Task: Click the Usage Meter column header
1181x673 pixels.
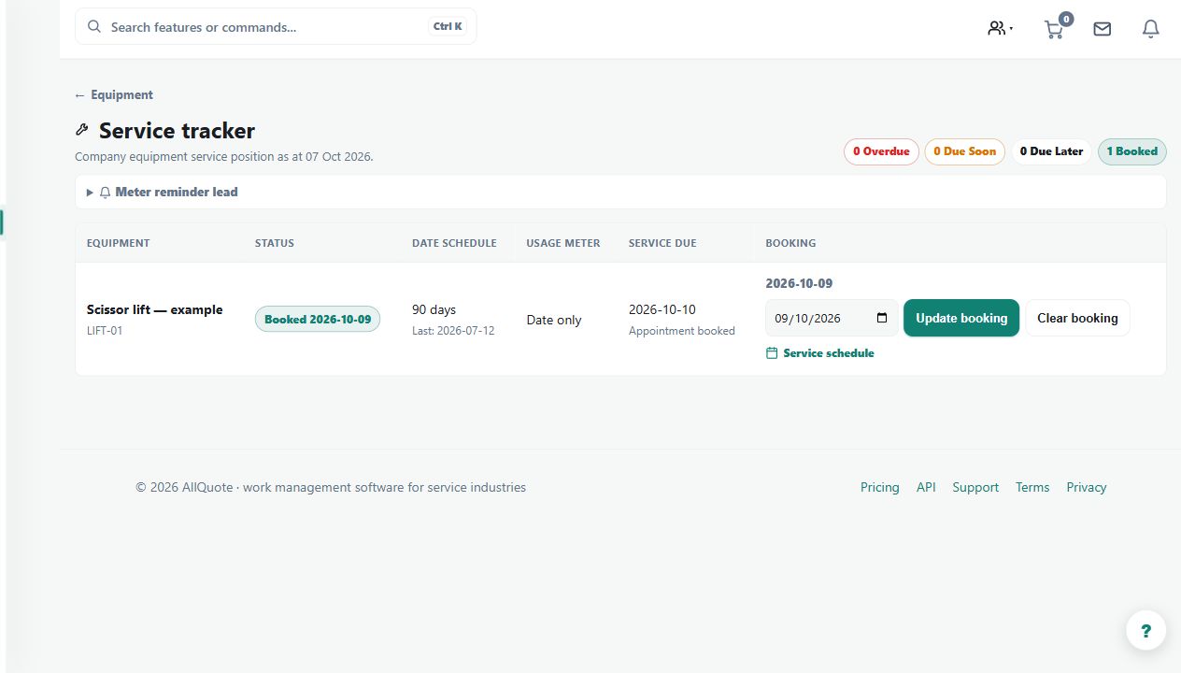Action: pos(563,243)
